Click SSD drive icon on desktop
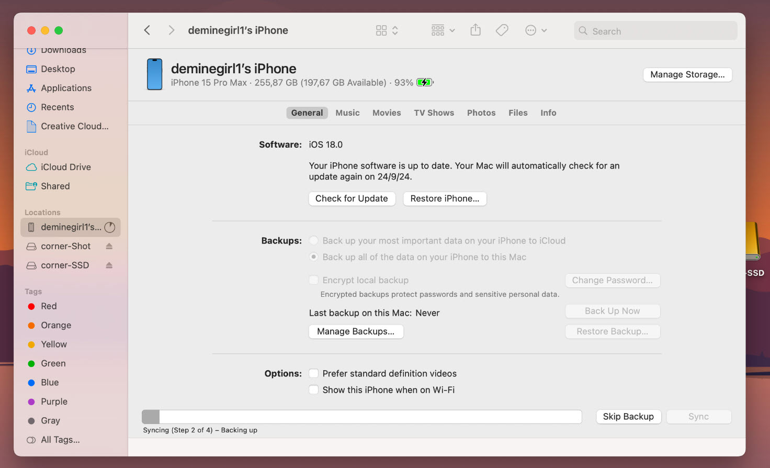The height and width of the screenshot is (468, 770). tap(753, 242)
